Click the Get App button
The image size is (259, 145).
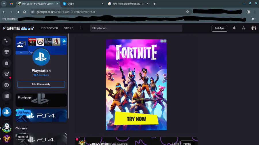[x=219, y=28]
